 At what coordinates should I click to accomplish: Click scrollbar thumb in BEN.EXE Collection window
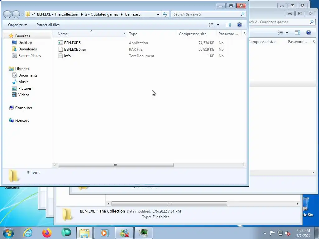tap(169, 204)
